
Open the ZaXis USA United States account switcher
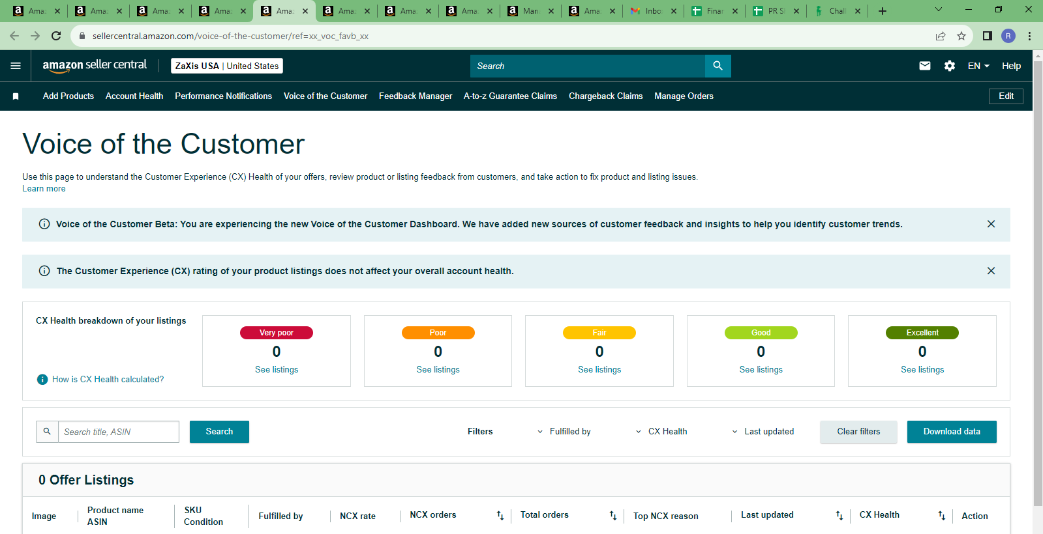pyautogui.click(x=227, y=66)
